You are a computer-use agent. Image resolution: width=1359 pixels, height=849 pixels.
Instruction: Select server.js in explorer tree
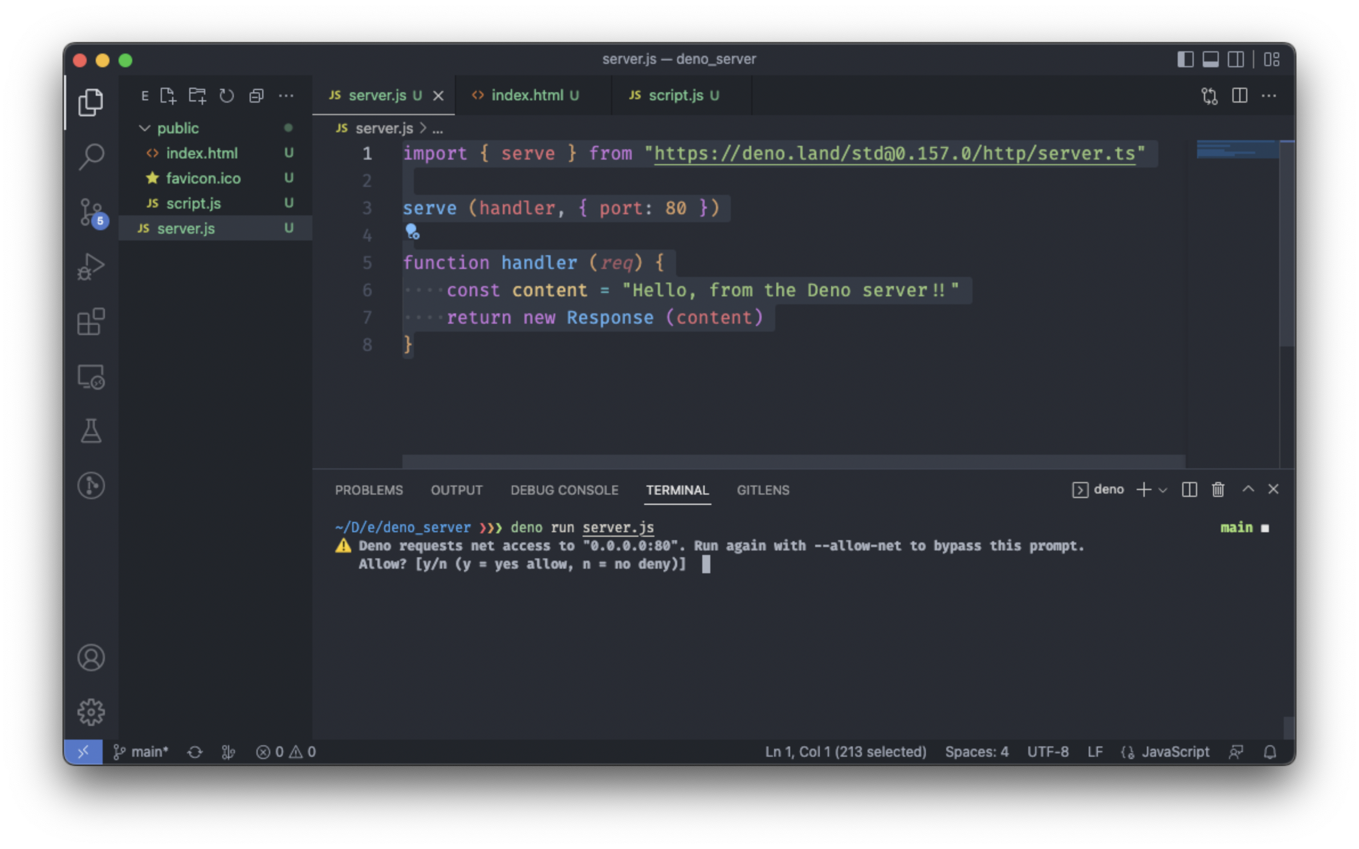click(215, 228)
